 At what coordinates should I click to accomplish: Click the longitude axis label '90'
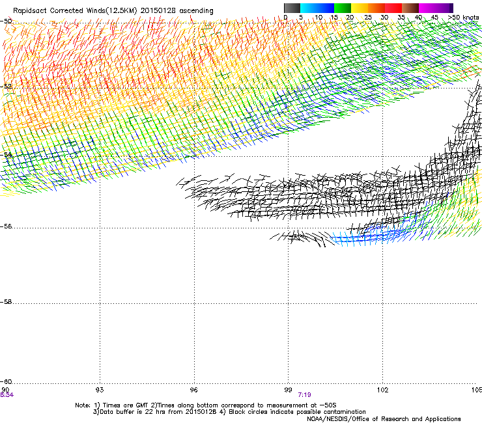[5, 390]
